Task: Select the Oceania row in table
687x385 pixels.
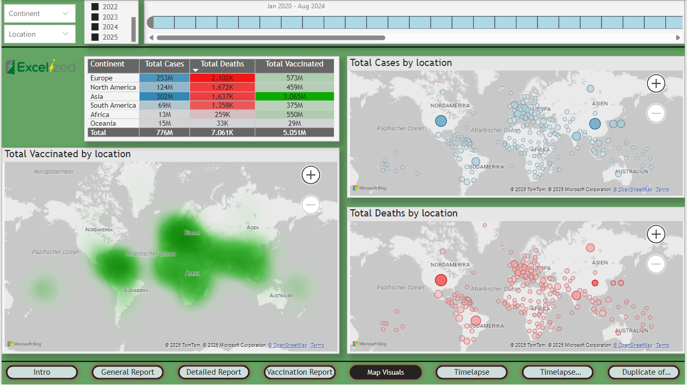Action: pos(210,123)
